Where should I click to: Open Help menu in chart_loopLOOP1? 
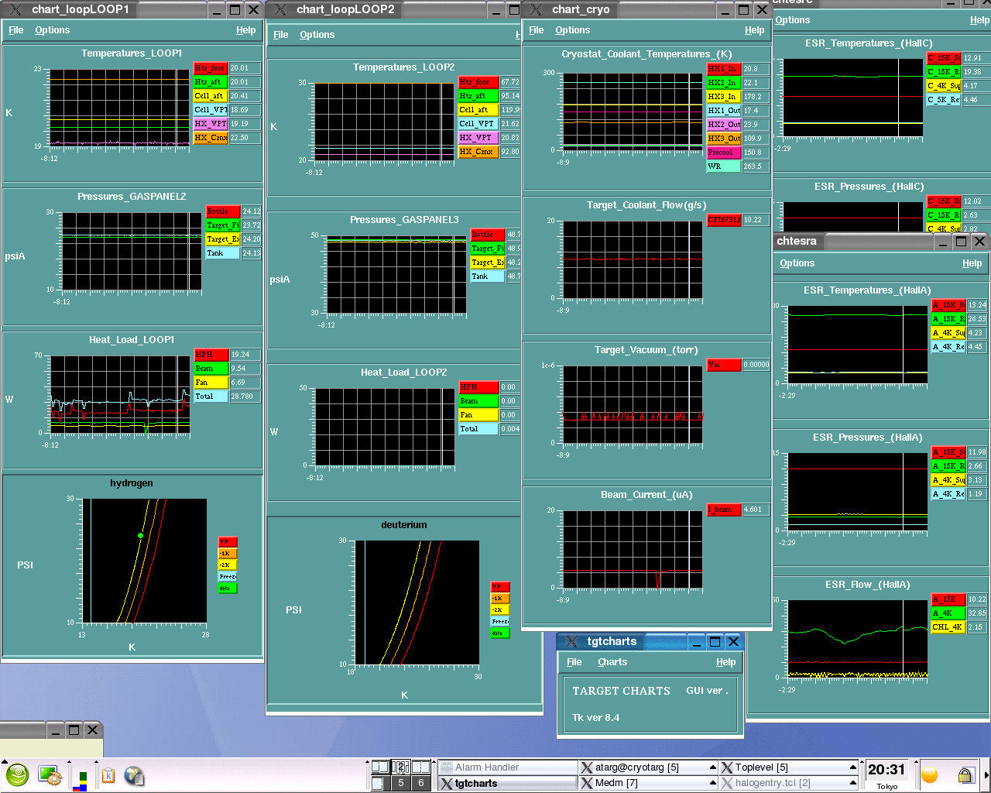245,30
